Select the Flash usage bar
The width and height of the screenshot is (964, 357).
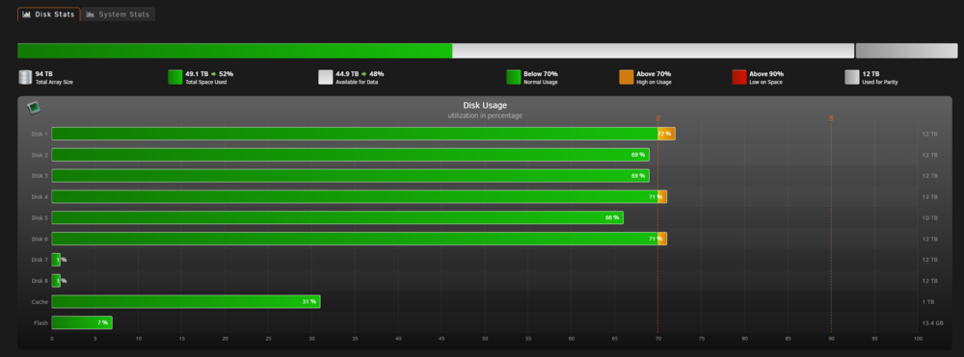(82, 322)
